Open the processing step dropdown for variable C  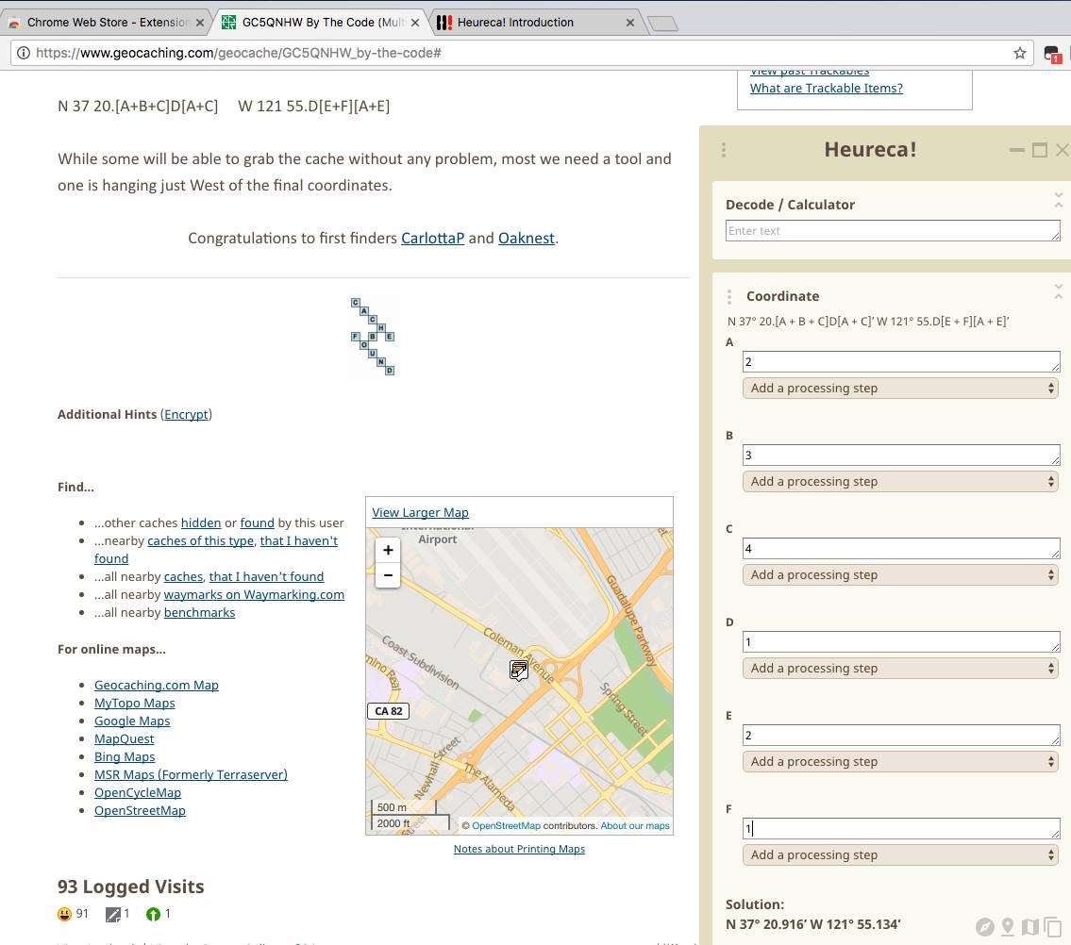tap(900, 575)
